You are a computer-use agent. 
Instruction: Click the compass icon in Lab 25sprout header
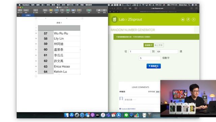[188, 20]
